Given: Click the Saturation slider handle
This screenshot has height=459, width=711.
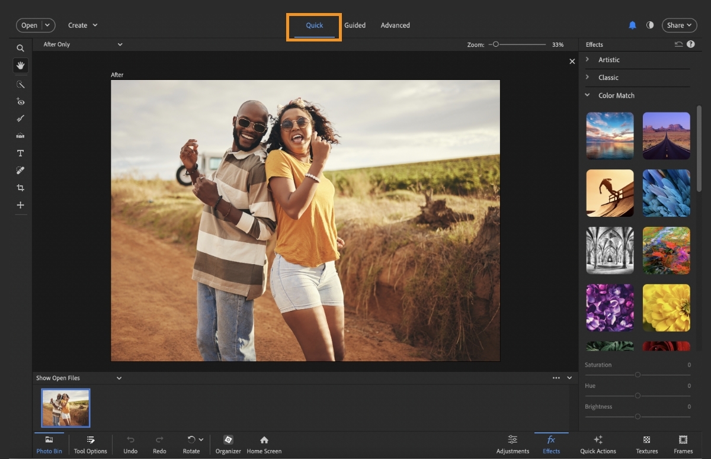Looking at the screenshot, I should (x=638, y=375).
